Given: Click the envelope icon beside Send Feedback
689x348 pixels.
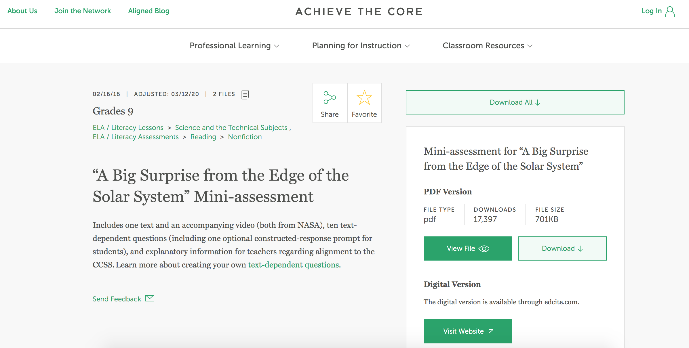Looking at the screenshot, I should click(150, 298).
